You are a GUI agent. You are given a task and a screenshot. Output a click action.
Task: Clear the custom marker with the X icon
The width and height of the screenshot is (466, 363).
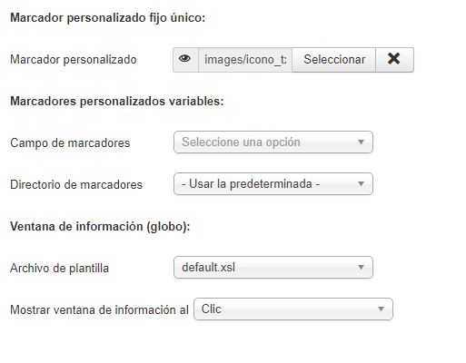pos(394,60)
